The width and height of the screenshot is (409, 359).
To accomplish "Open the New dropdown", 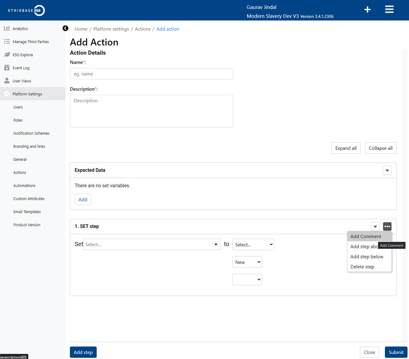I will click(247, 262).
